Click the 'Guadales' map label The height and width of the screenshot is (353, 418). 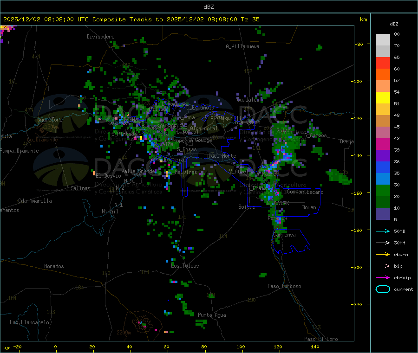pyautogui.click(x=248, y=100)
